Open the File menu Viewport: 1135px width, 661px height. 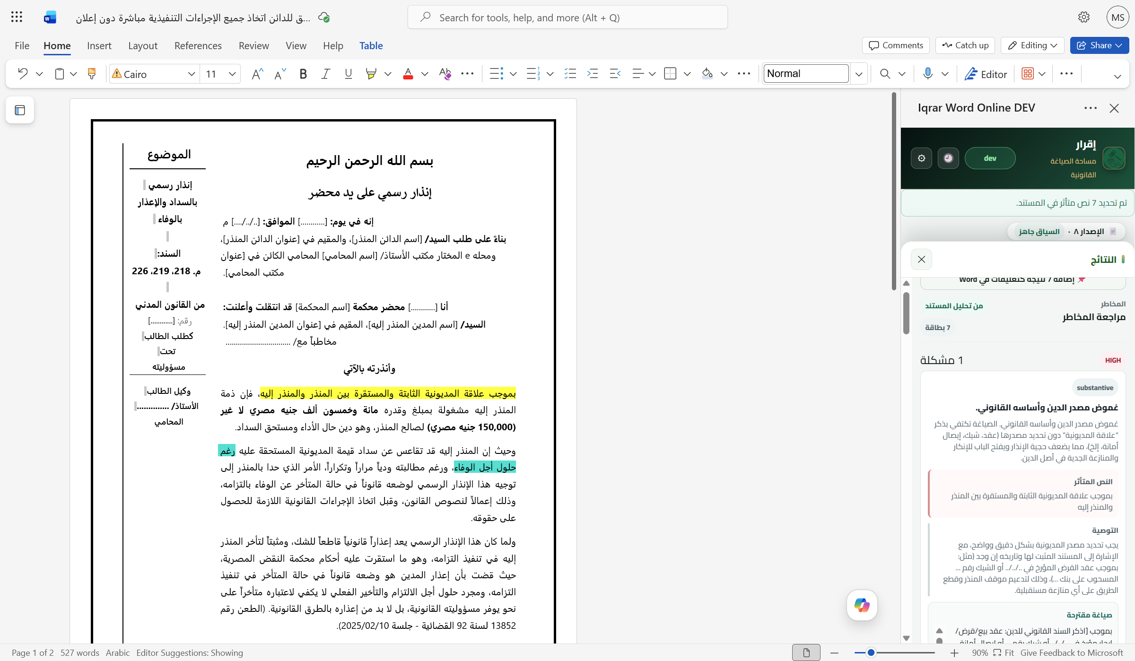22,45
